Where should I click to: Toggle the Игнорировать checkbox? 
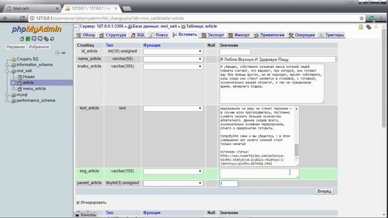(x=78, y=202)
